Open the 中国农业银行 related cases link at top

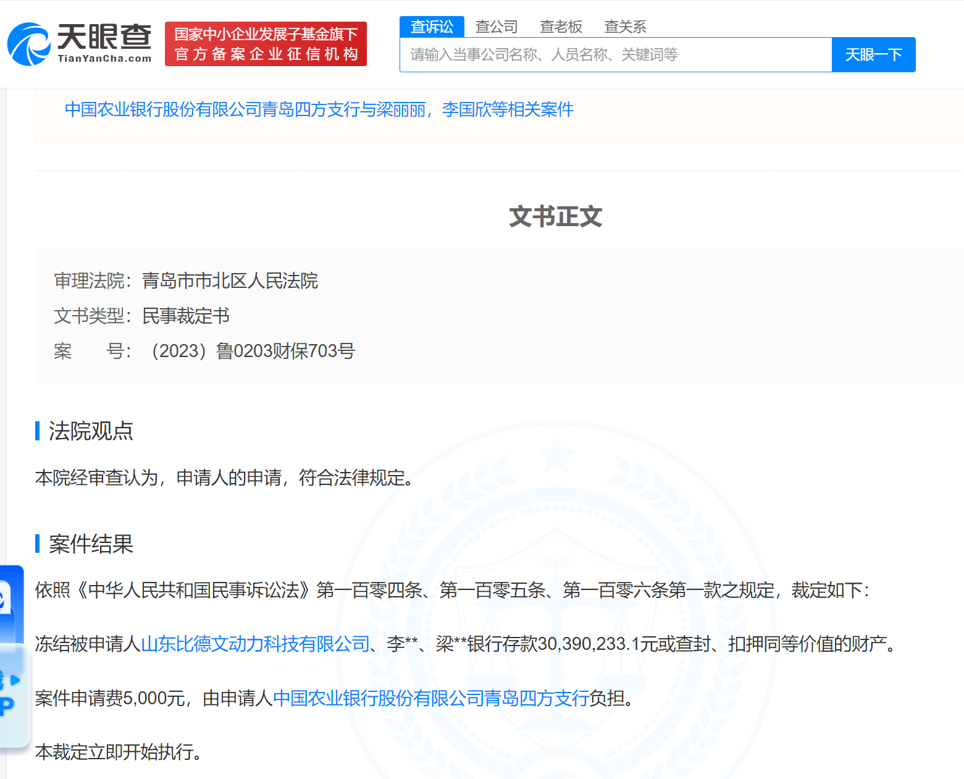click(x=319, y=109)
